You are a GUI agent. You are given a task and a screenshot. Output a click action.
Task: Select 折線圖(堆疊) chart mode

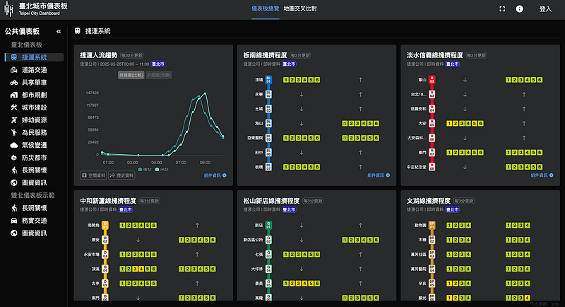pos(159,75)
